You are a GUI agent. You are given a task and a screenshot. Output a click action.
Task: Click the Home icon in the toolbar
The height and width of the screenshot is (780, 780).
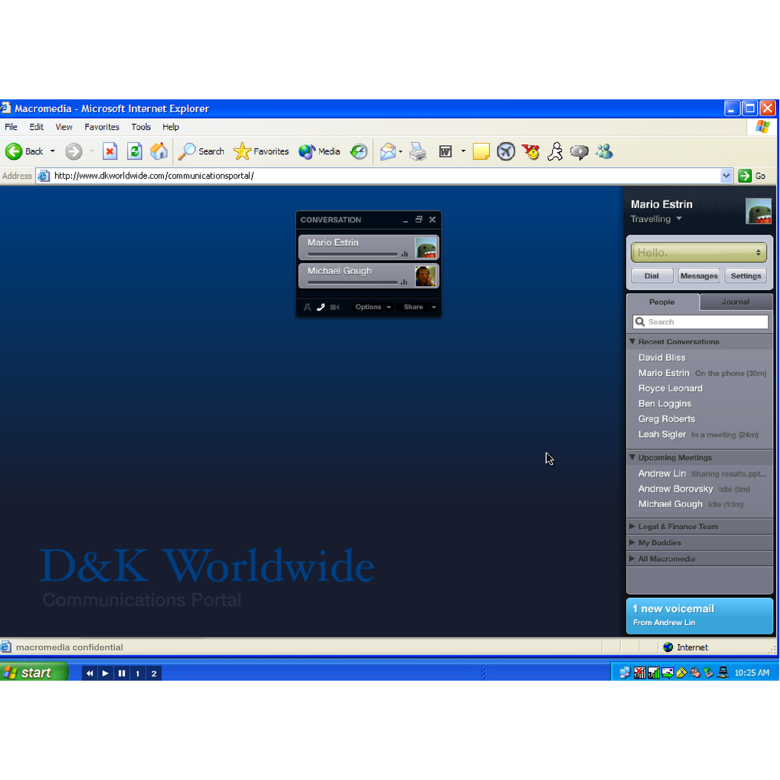coord(159,151)
